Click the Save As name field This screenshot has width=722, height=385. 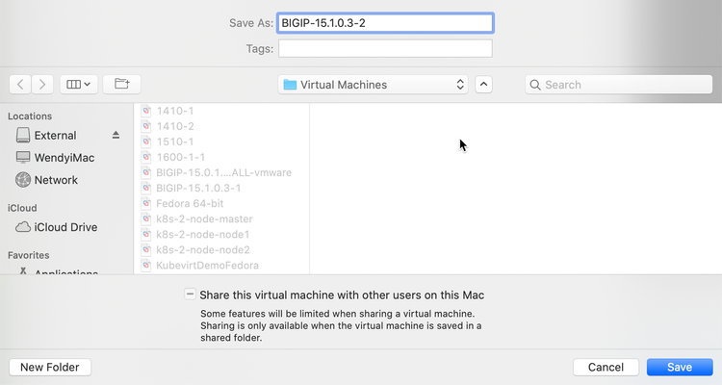click(385, 23)
